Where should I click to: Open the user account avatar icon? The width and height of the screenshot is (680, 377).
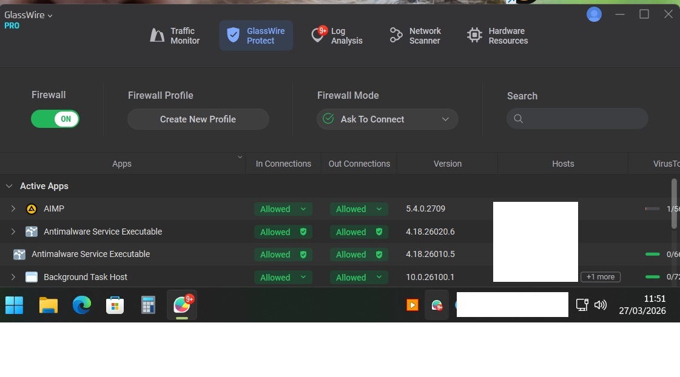(x=594, y=15)
